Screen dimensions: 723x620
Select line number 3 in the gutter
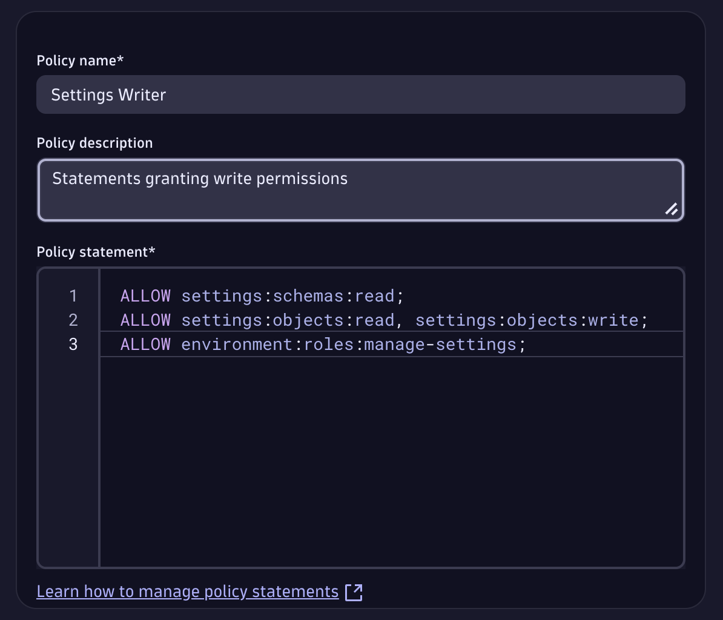(x=73, y=344)
